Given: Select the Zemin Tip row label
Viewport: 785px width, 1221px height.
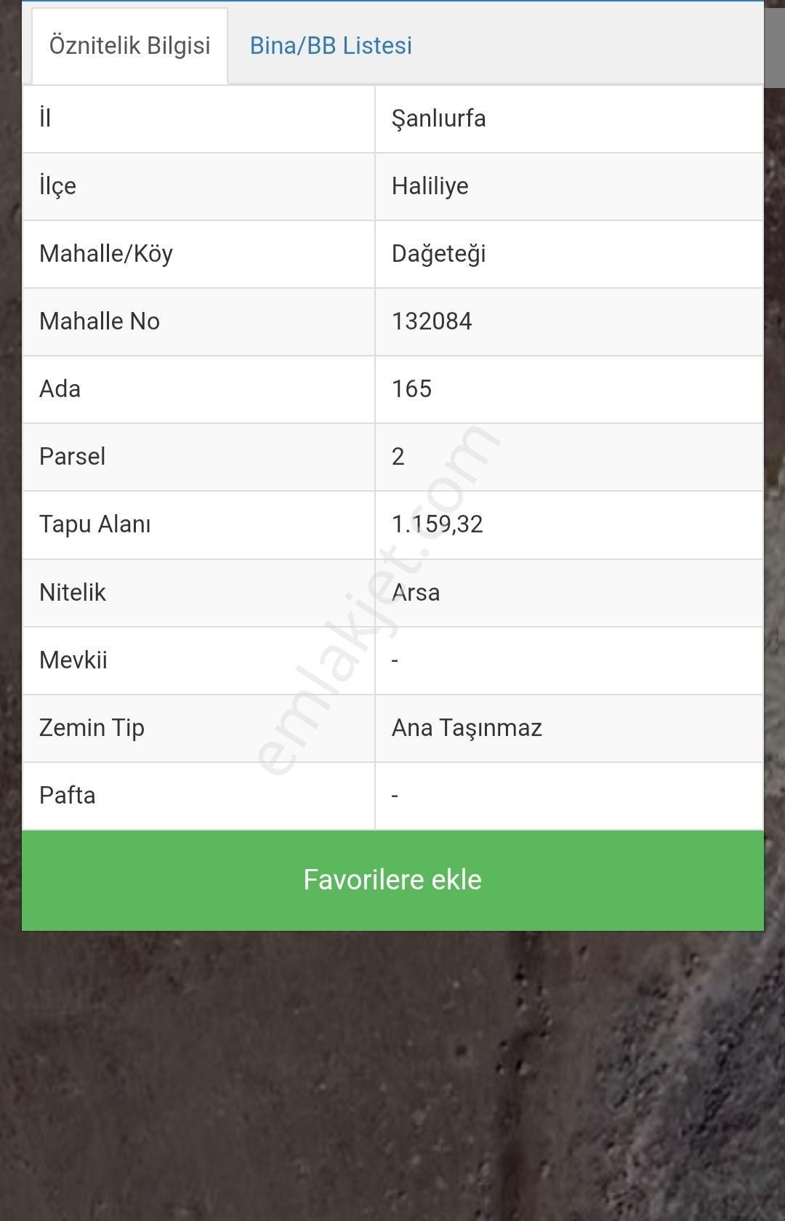Looking at the screenshot, I should coord(92,728).
